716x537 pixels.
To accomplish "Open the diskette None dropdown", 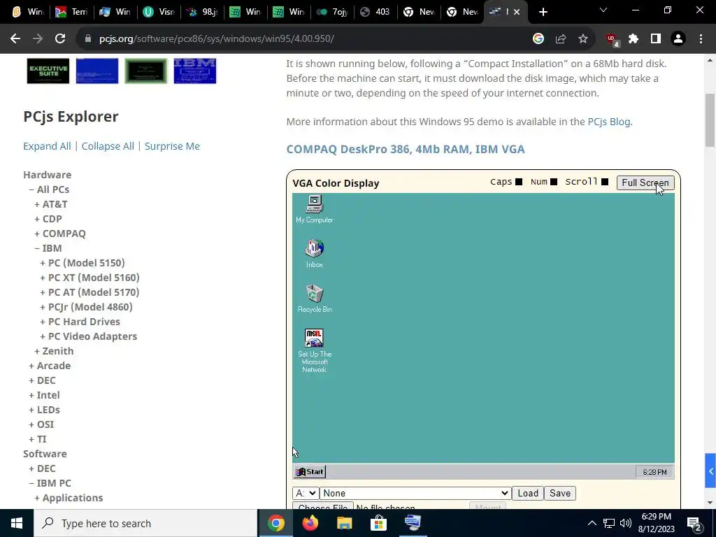I will (415, 493).
